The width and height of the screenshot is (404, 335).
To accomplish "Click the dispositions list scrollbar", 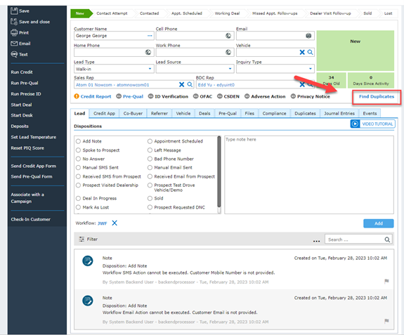I will [219, 172].
